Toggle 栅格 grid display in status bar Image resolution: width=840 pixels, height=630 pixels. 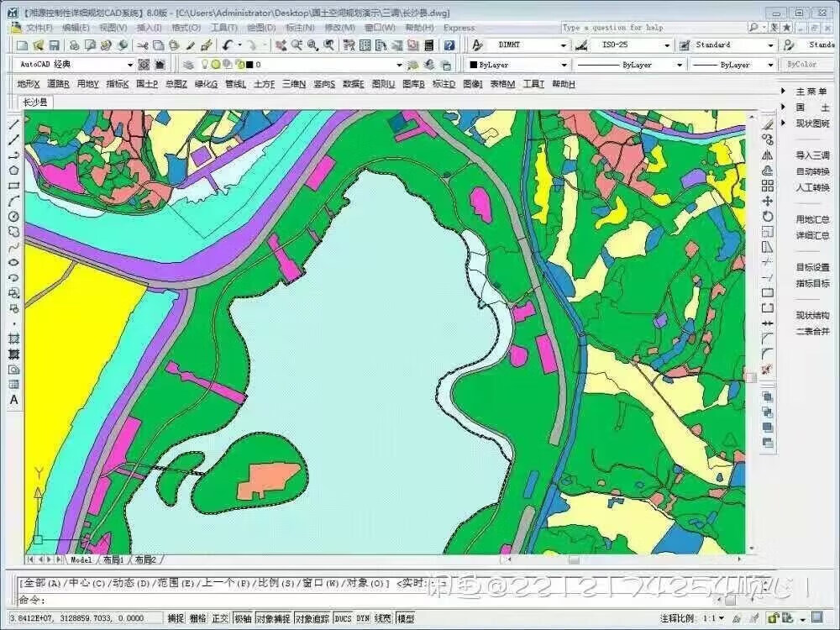click(198, 618)
